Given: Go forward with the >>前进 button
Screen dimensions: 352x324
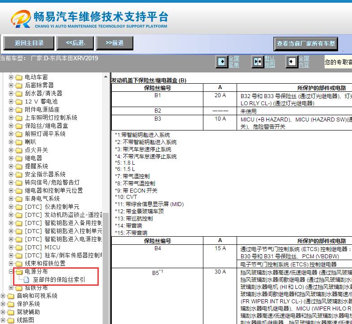Looking at the screenshot, I should click(x=114, y=43).
